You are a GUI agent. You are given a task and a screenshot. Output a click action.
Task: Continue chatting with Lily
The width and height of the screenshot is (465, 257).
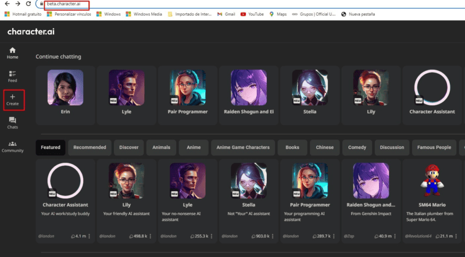371,95
